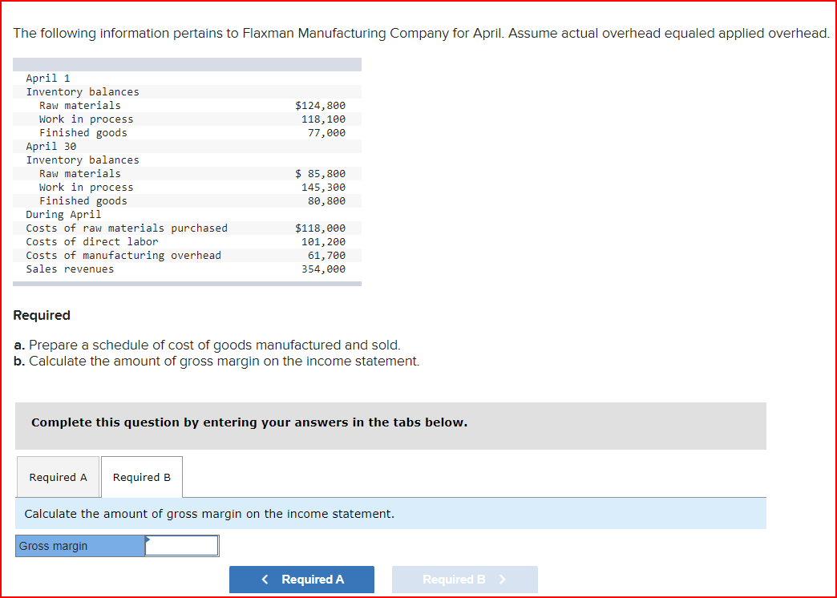The image size is (837, 598).
Task: Click the gross margin instruction banner
Action: (x=390, y=514)
